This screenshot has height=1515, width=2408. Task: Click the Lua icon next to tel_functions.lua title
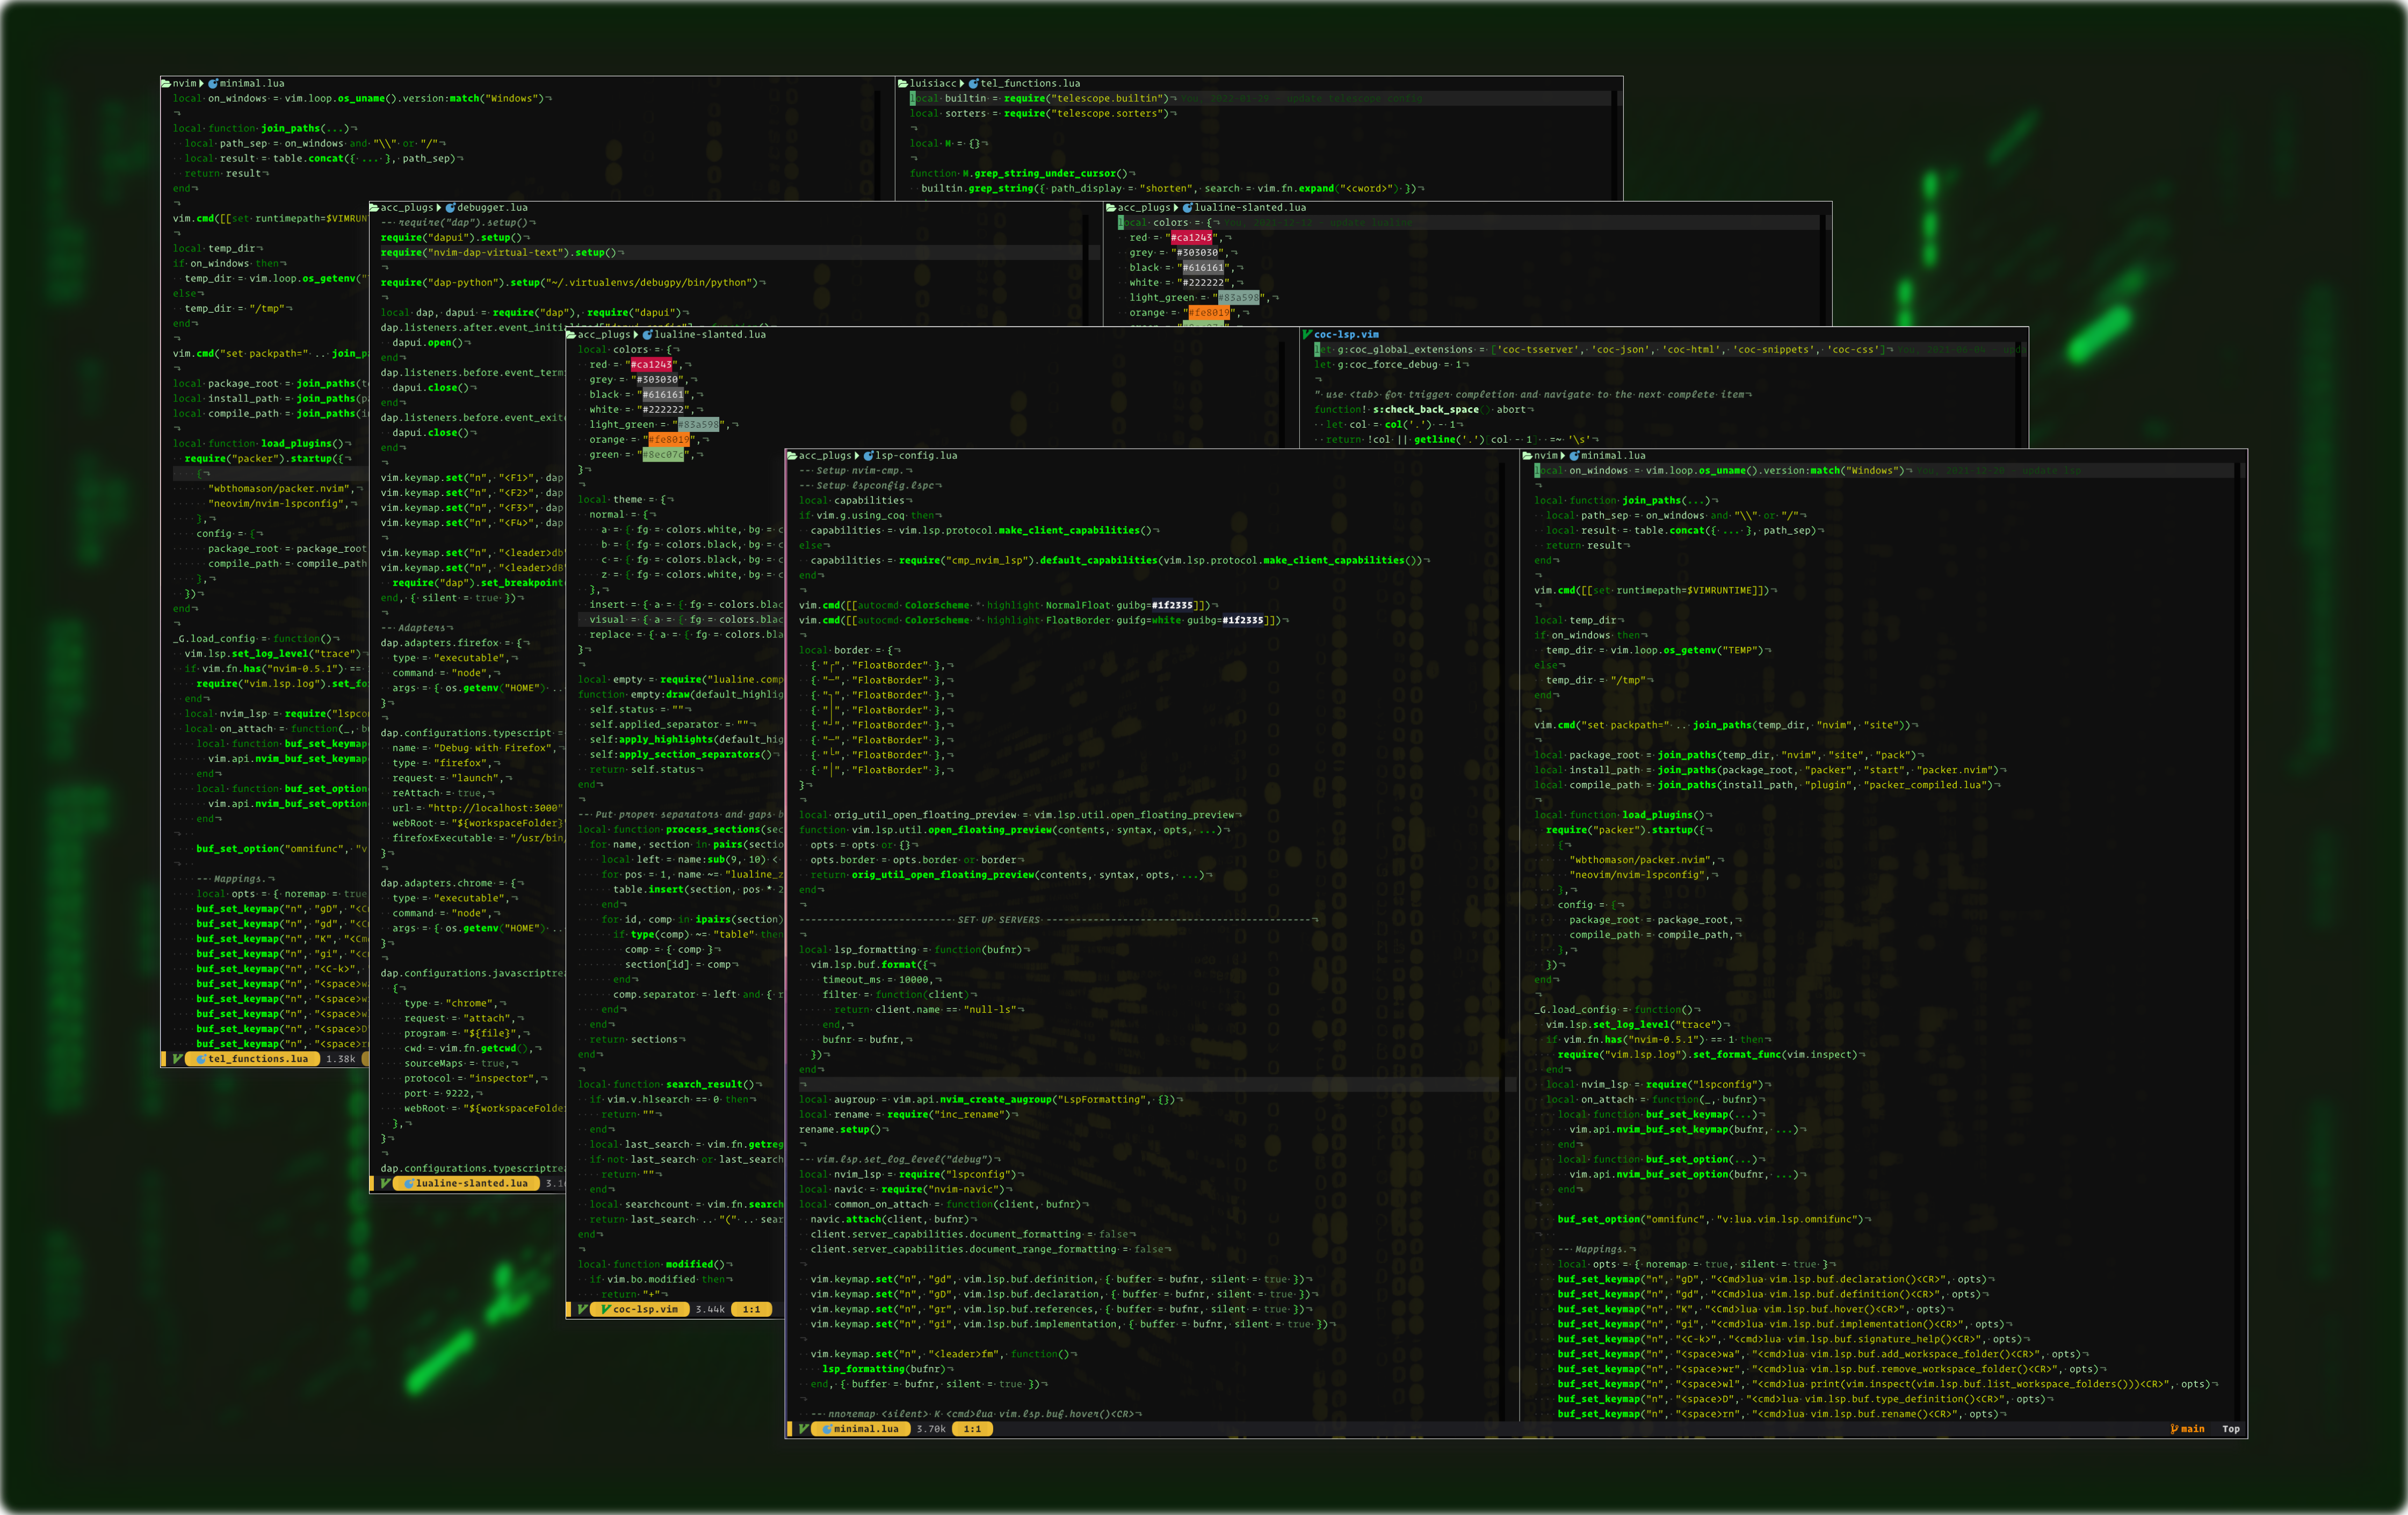coord(973,84)
